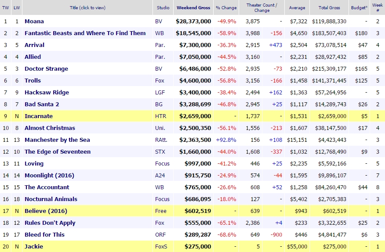Select weekend gross $2,659,000 for Incarnate
This screenshot has height=252, width=385.
(195, 116)
